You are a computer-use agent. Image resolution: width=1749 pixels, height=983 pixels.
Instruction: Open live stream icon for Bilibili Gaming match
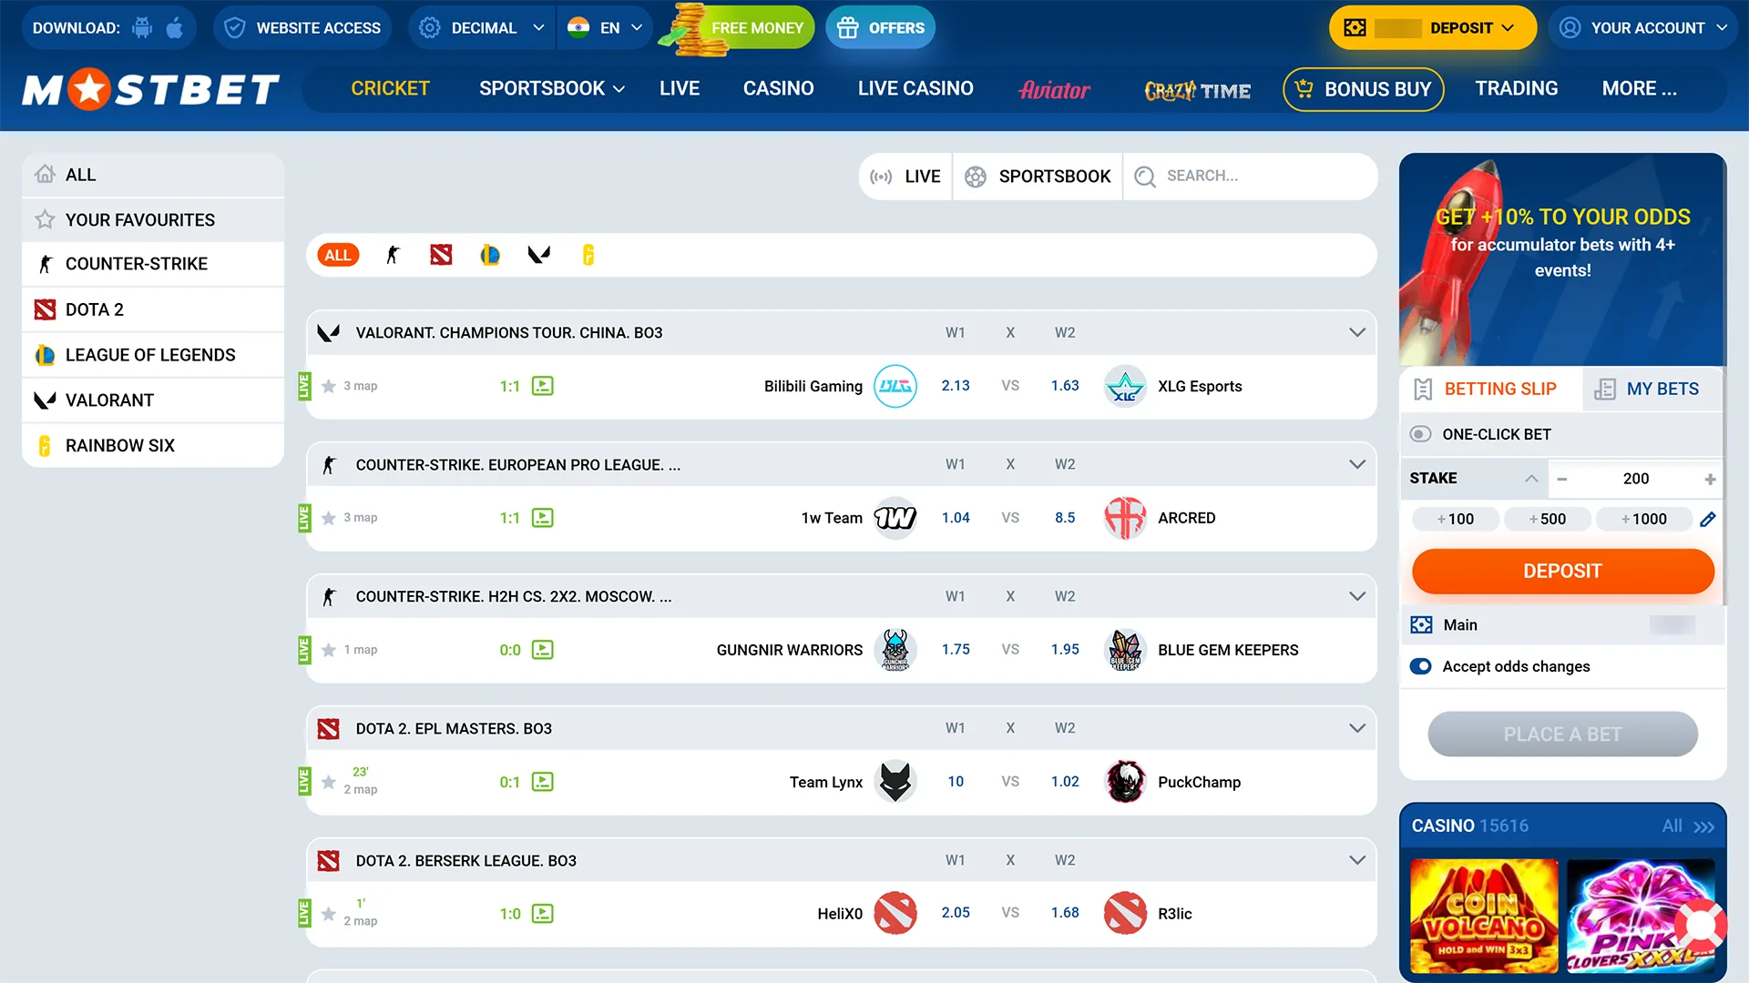tap(543, 386)
